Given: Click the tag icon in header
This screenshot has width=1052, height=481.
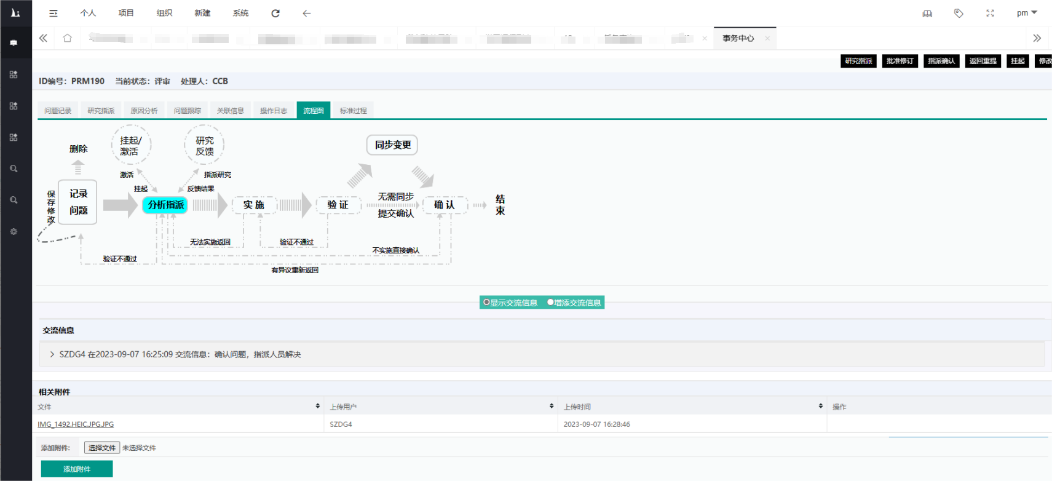Looking at the screenshot, I should pos(959,13).
